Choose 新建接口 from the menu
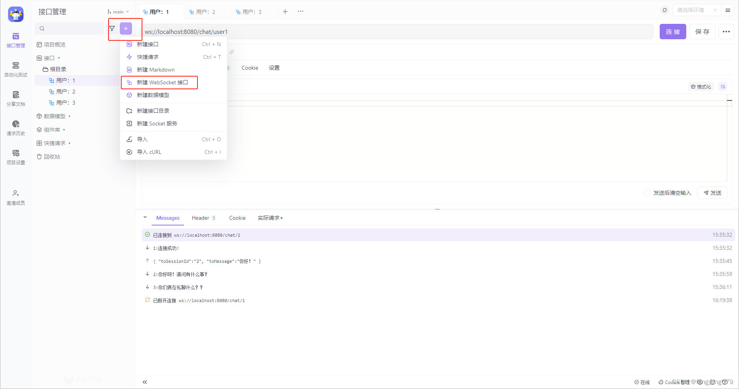The width and height of the screenshot is (739, 389). [174, 44]
